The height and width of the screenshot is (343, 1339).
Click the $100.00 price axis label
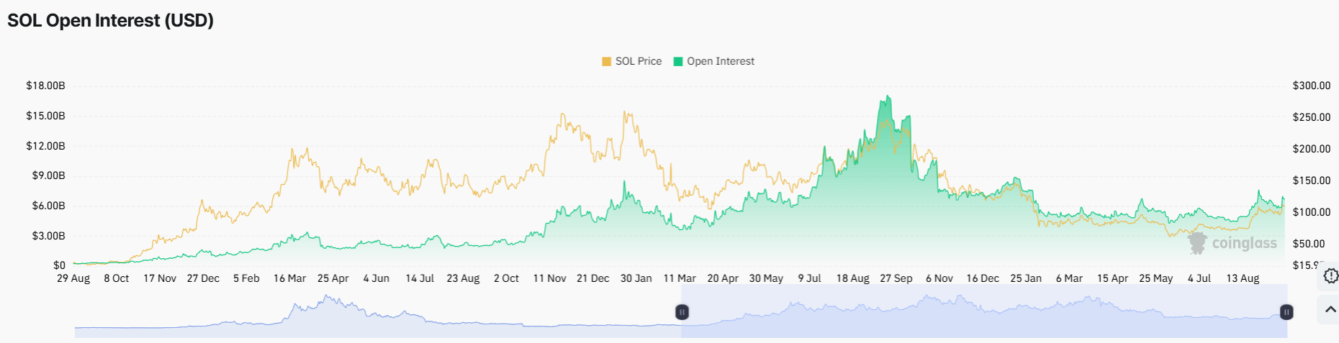click(1312, 212)
